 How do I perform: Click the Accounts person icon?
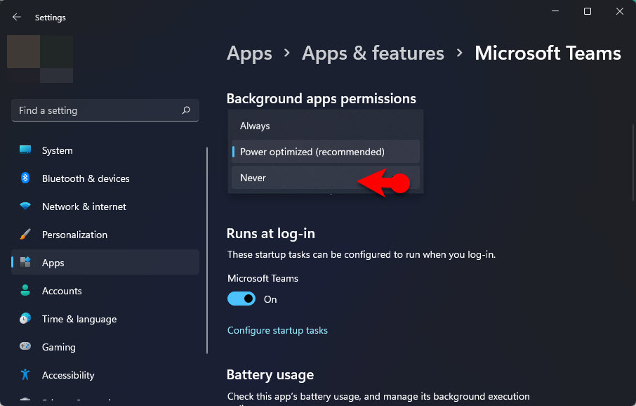25,290
